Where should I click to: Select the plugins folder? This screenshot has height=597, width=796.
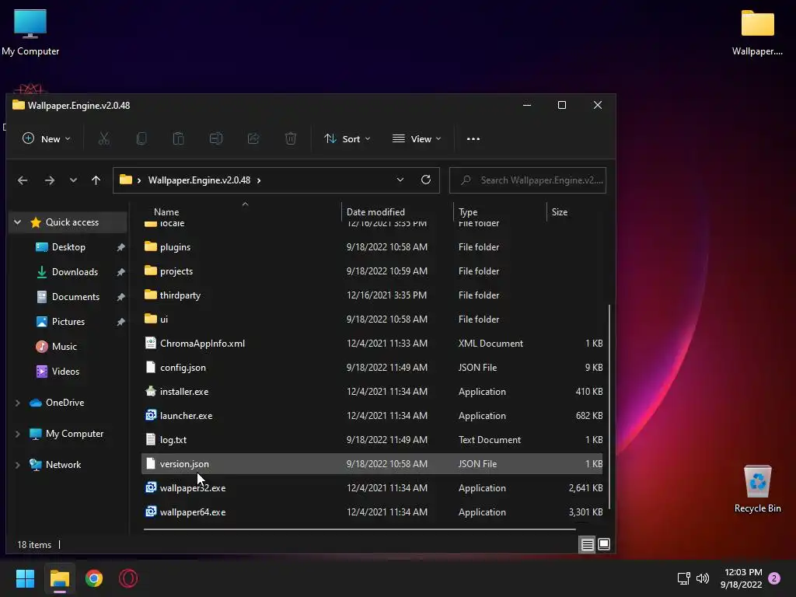click(x=372, y=247)
